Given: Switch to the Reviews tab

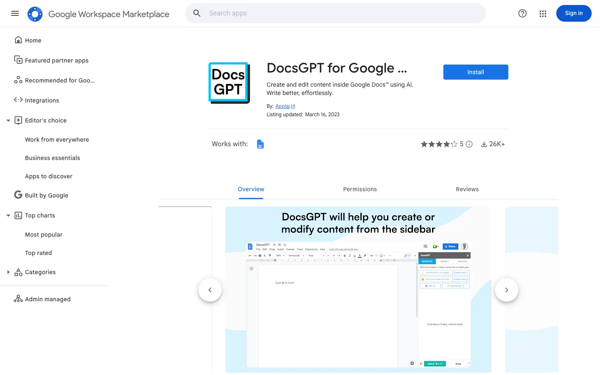Looking at the screenshot, I should pos(467,189).
